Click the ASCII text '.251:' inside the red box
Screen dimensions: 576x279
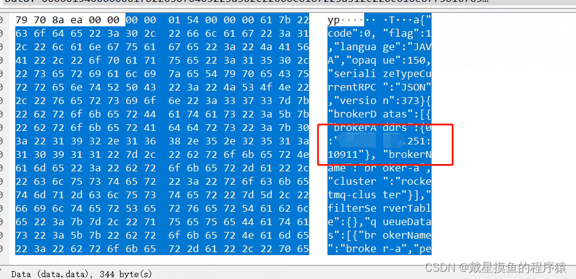[x=419, y=141]
